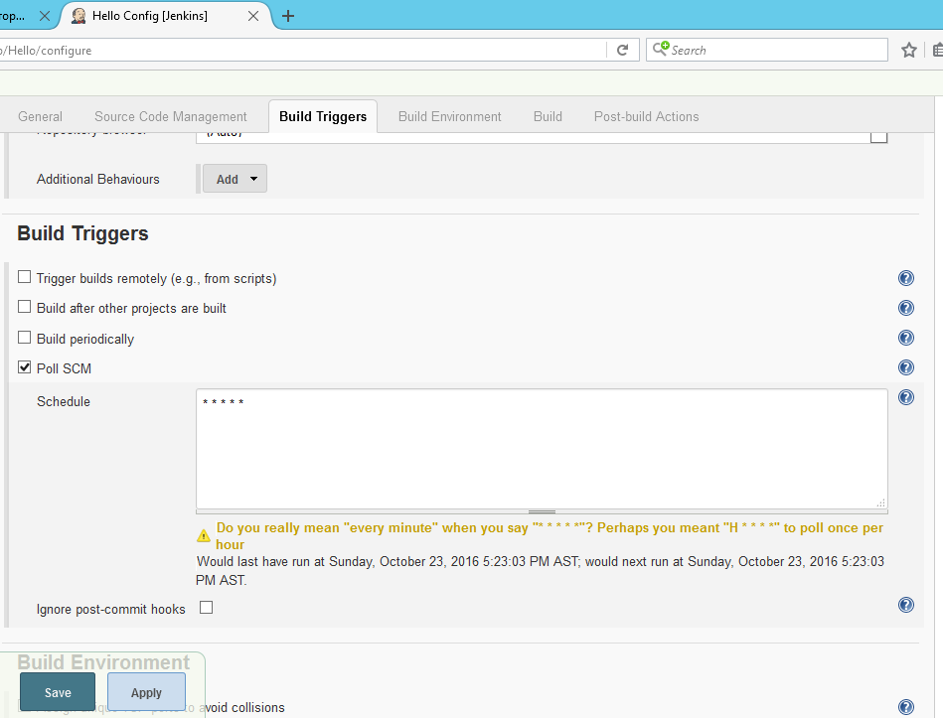Click the yellow every-minute warning text

(550, 536)
